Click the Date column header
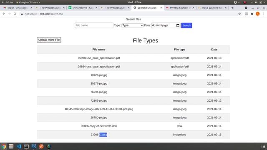Viewport: 267px width, 150px height. coord(214,50)
